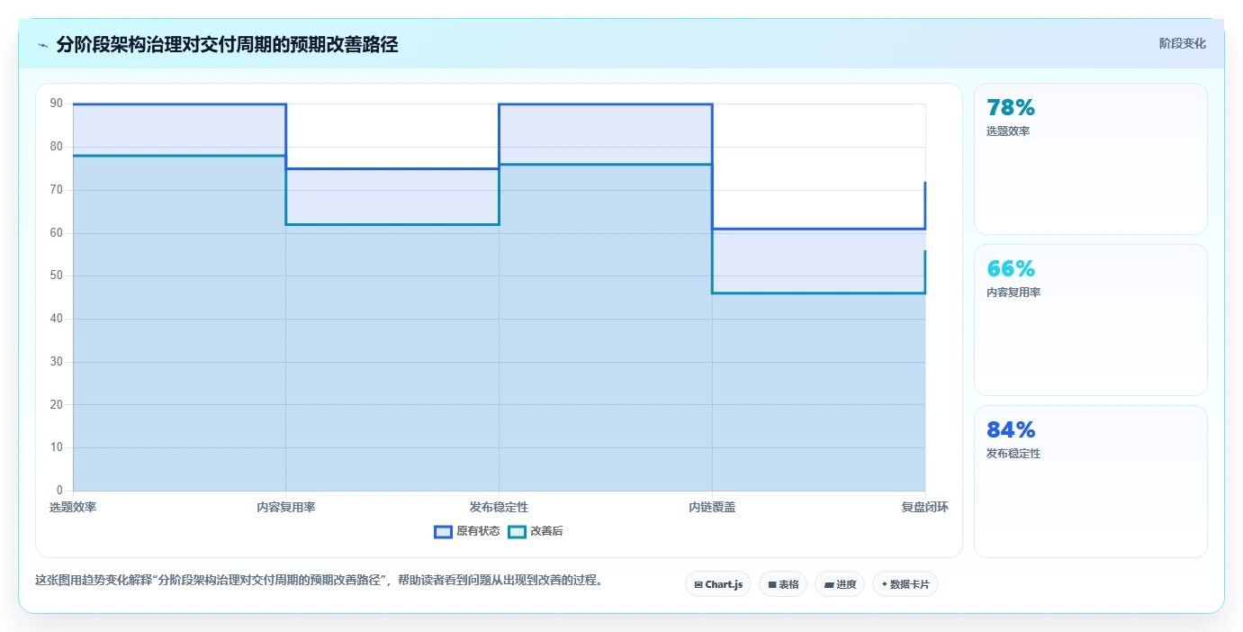
Task: Select the Chart.js tag
Action: click(718, 584)
